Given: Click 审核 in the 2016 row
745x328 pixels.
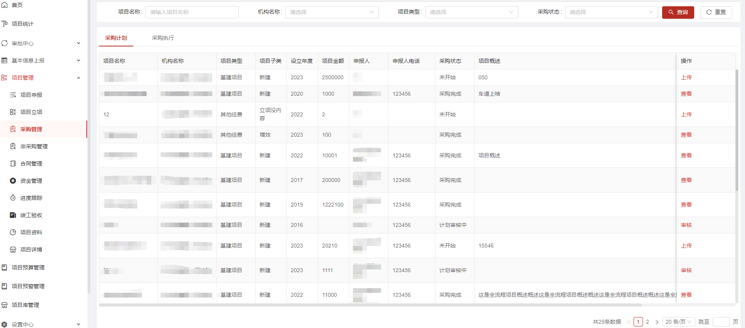Looking at the screenshot, I should 686,225.
